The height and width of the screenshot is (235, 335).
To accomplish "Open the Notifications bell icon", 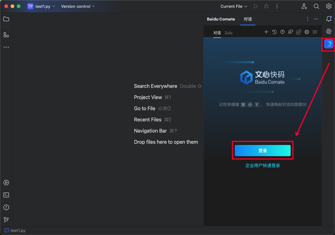I will 329,19.
